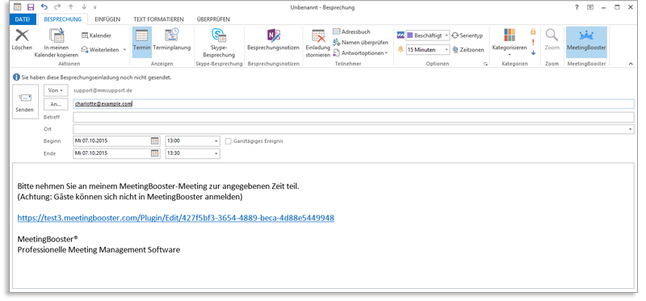646x301 pixels.
Task: Switch to EINFÜGEN tab
Action: point(107,19)
